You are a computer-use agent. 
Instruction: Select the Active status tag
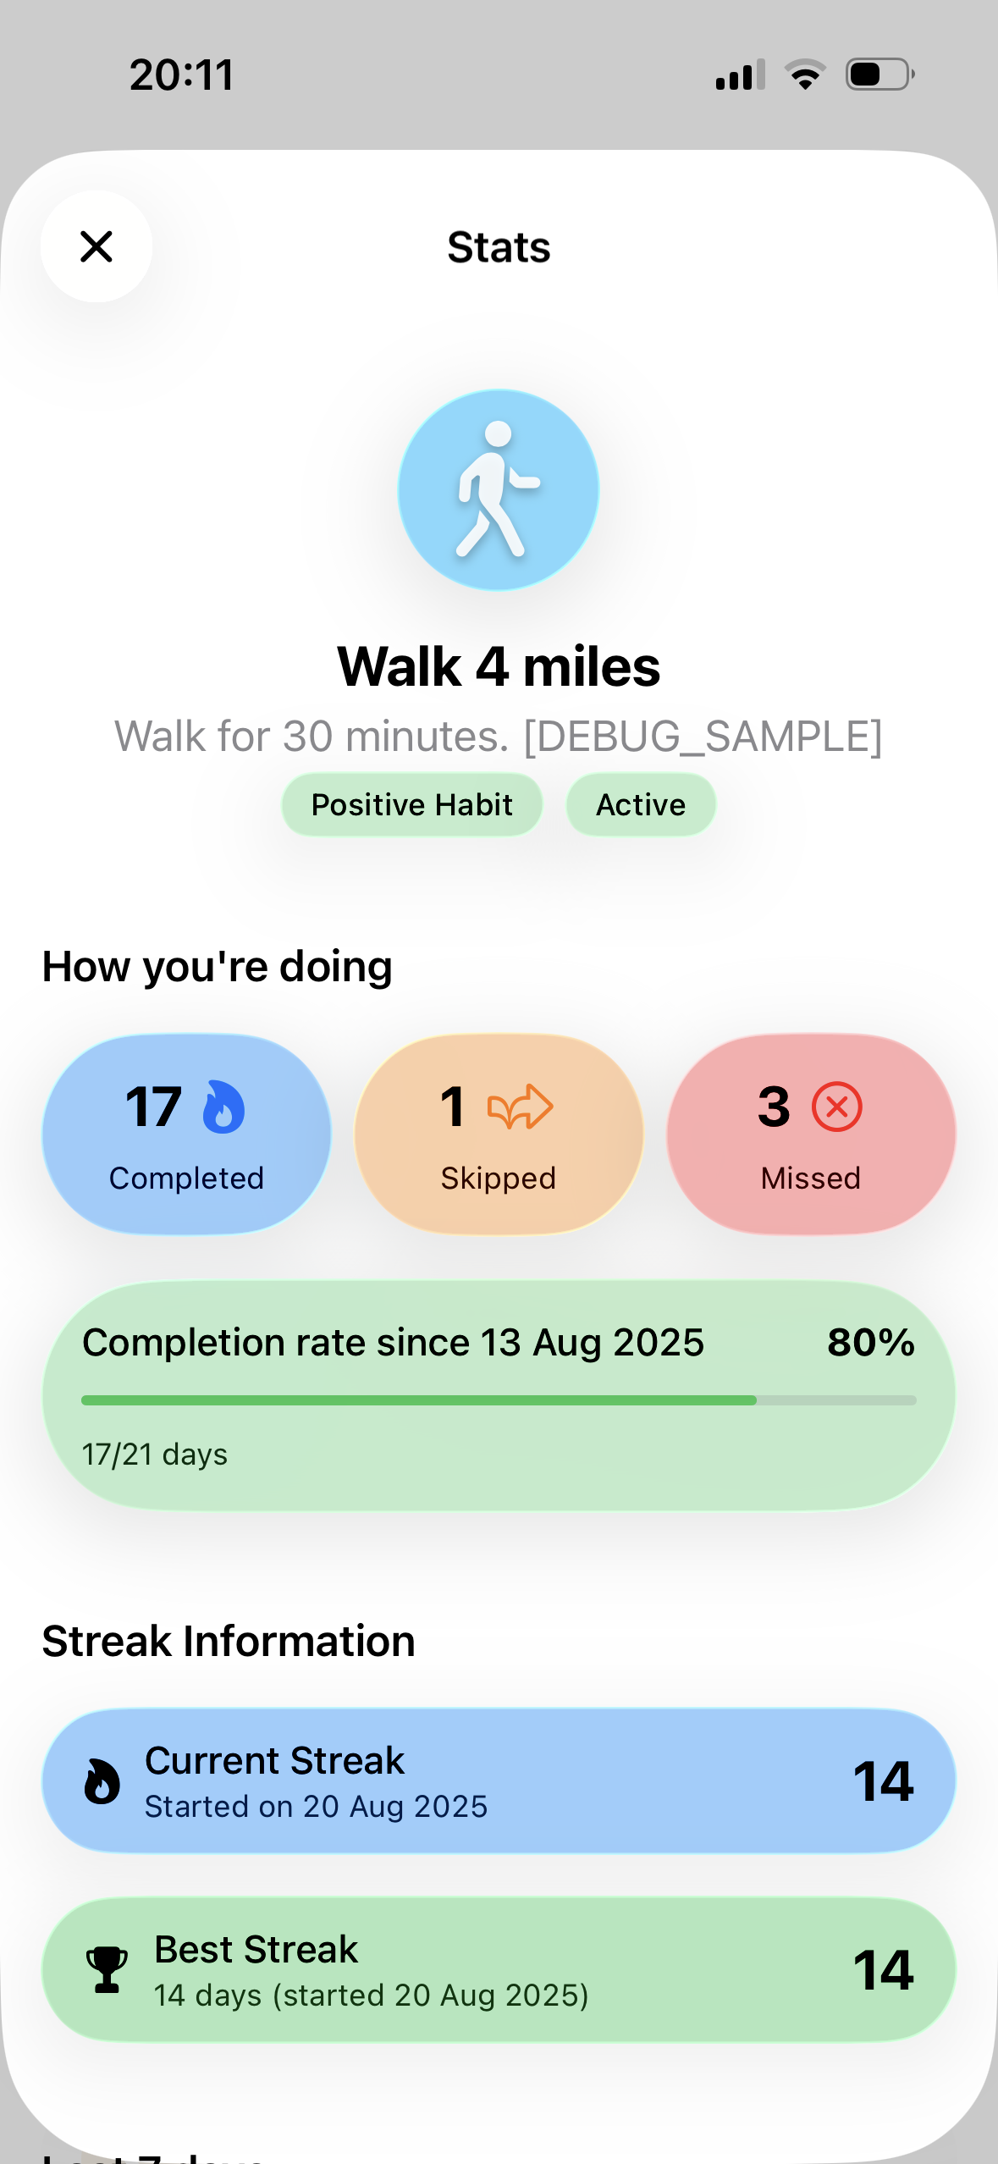coord(641,804)
